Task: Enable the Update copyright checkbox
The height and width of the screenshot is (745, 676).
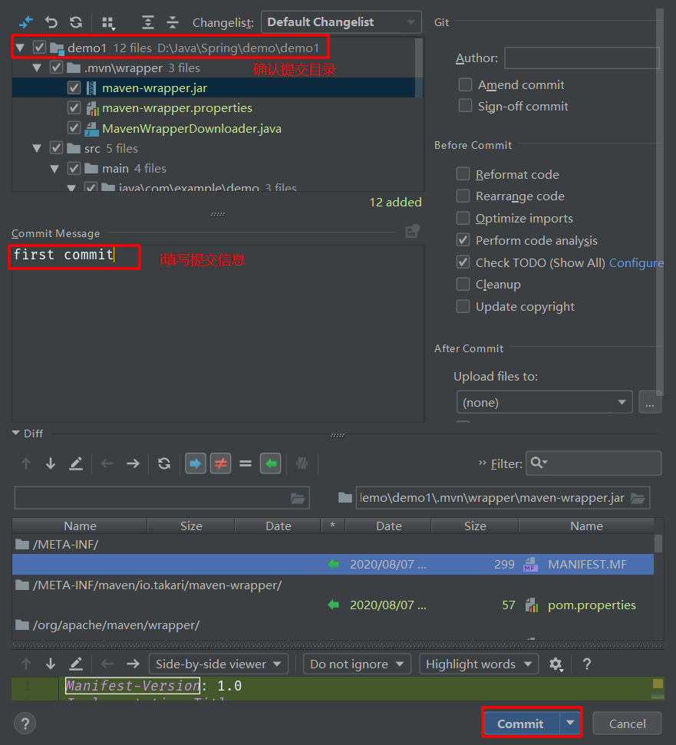Action: coord(463,306)
